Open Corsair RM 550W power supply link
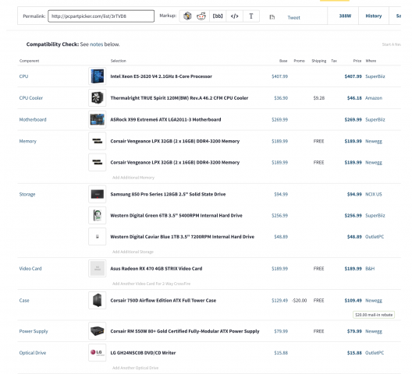Viewport: 412px width, 374px height. point(185,331)
